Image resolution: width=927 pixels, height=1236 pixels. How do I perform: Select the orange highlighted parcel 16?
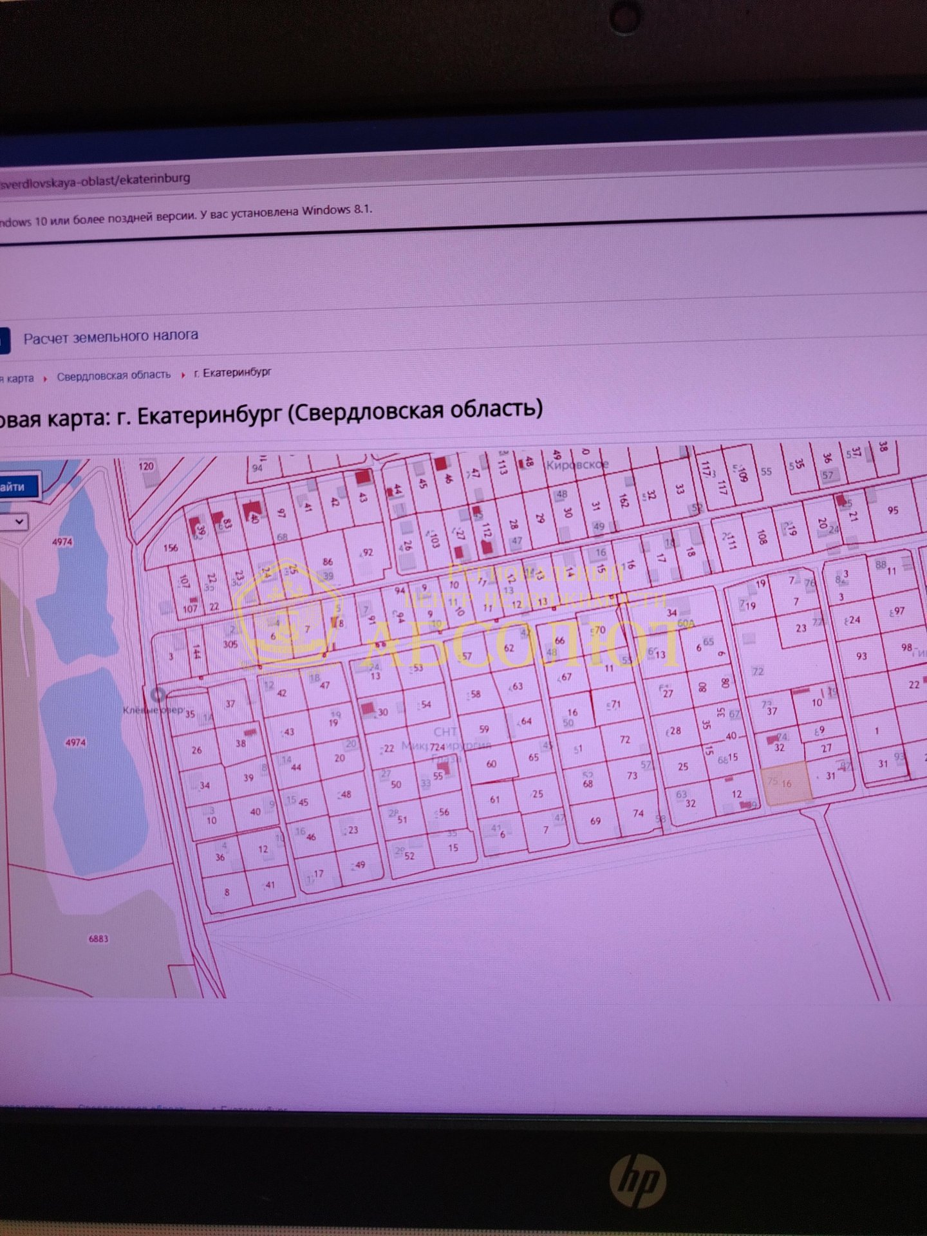pyautogui.click(x=786, y=783)
